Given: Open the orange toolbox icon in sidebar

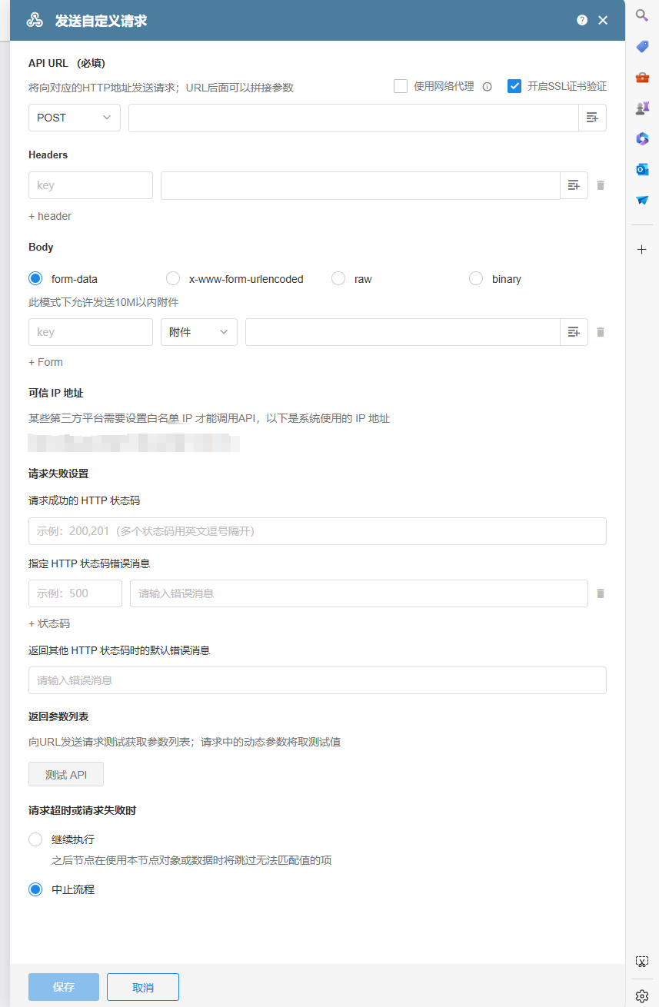Looking at the screenshot, I should (x=642, y=77).
